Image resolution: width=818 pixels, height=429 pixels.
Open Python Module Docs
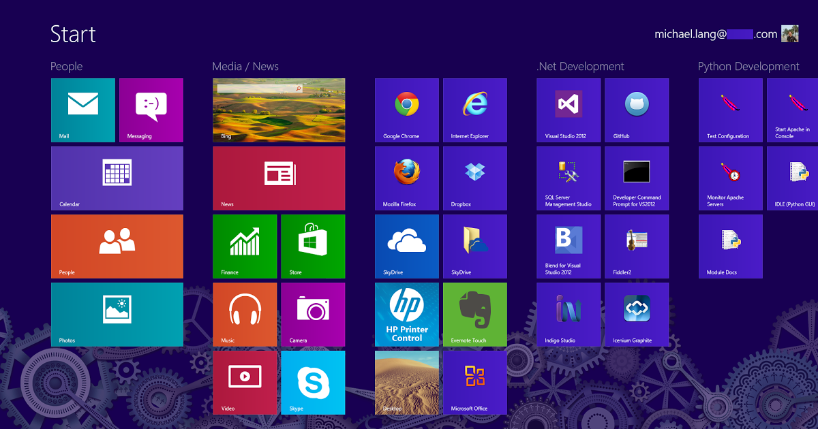click(730, 247)
